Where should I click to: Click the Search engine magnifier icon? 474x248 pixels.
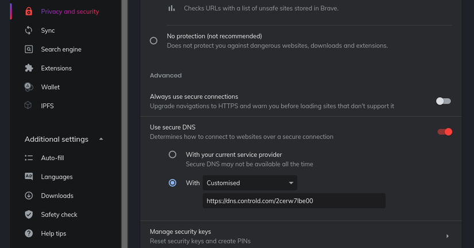click(x=29, y=49)
